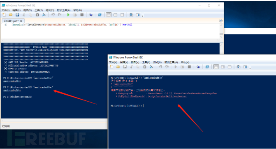Create a new script in the front ISE window
The width and height of the screenshot is (276, 149).
(x=111, y=67)
